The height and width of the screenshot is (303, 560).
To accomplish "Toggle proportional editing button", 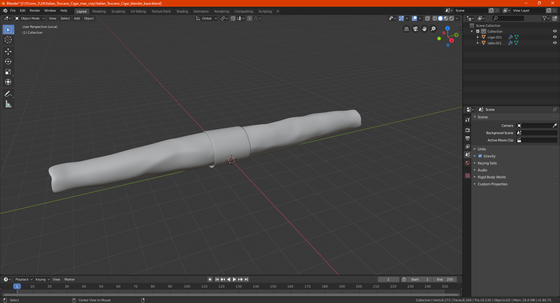I will [x=250, y=18].
